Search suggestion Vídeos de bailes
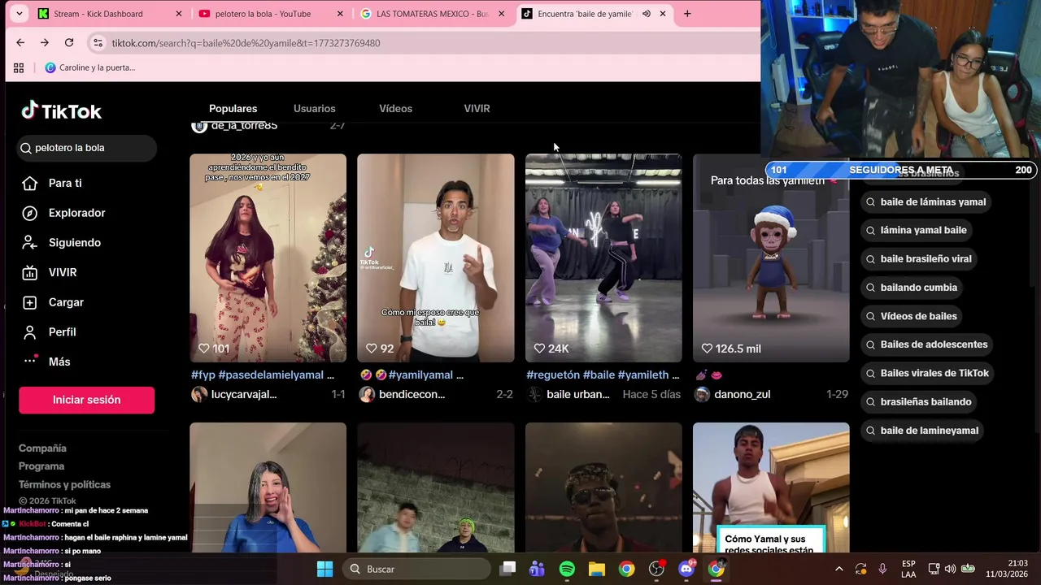 [x=911, y=315]
